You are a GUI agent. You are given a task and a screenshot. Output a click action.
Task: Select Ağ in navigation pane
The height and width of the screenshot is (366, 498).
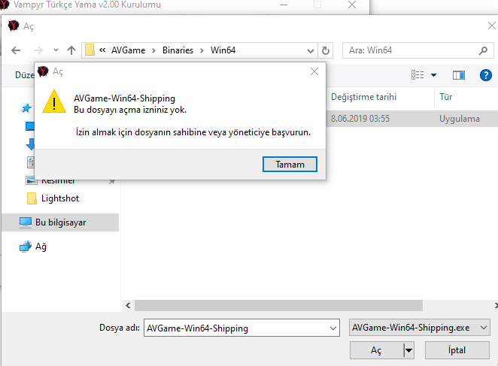[41, 247]
